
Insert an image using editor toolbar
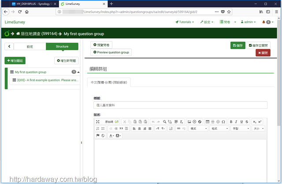pyautogui.click(x=189, y=122)
